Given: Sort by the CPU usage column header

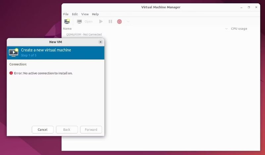Looking at the screenshot, I should 239,29.
